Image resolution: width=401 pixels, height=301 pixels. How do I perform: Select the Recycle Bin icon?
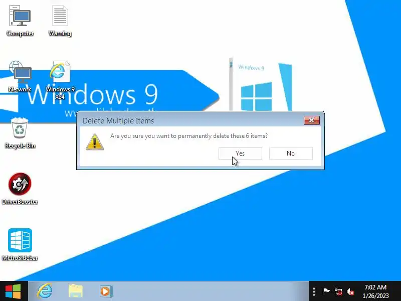point(20,132)
